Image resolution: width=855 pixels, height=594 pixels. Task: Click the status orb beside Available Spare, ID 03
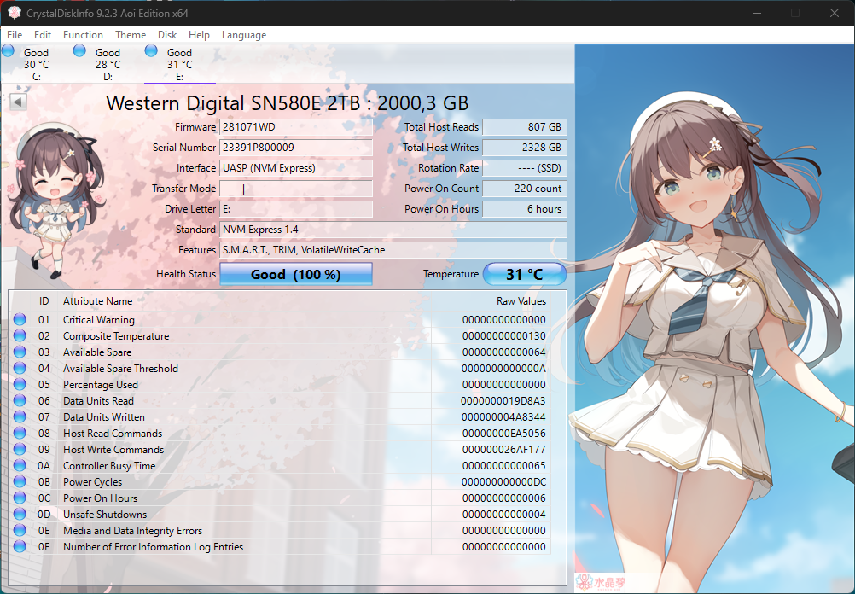coord(20,352)
